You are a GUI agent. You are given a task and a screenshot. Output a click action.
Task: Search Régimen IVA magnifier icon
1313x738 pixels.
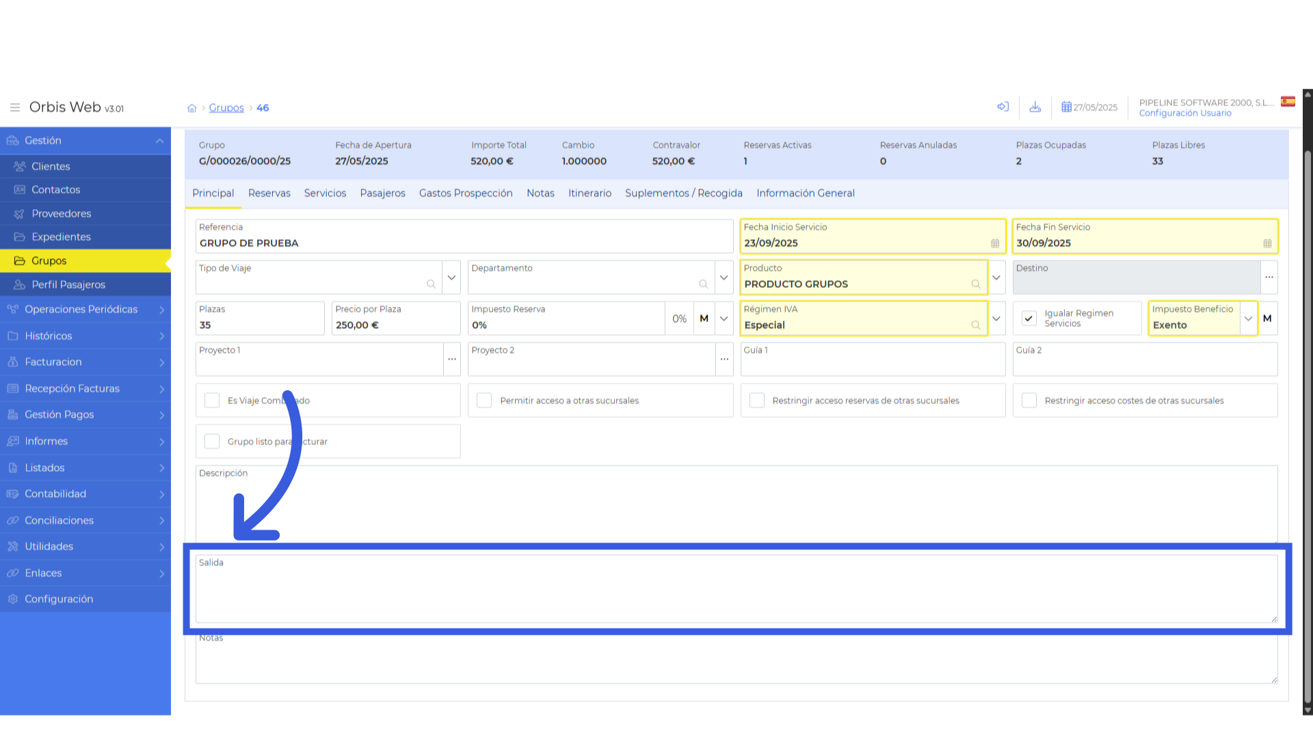(976, 325)
